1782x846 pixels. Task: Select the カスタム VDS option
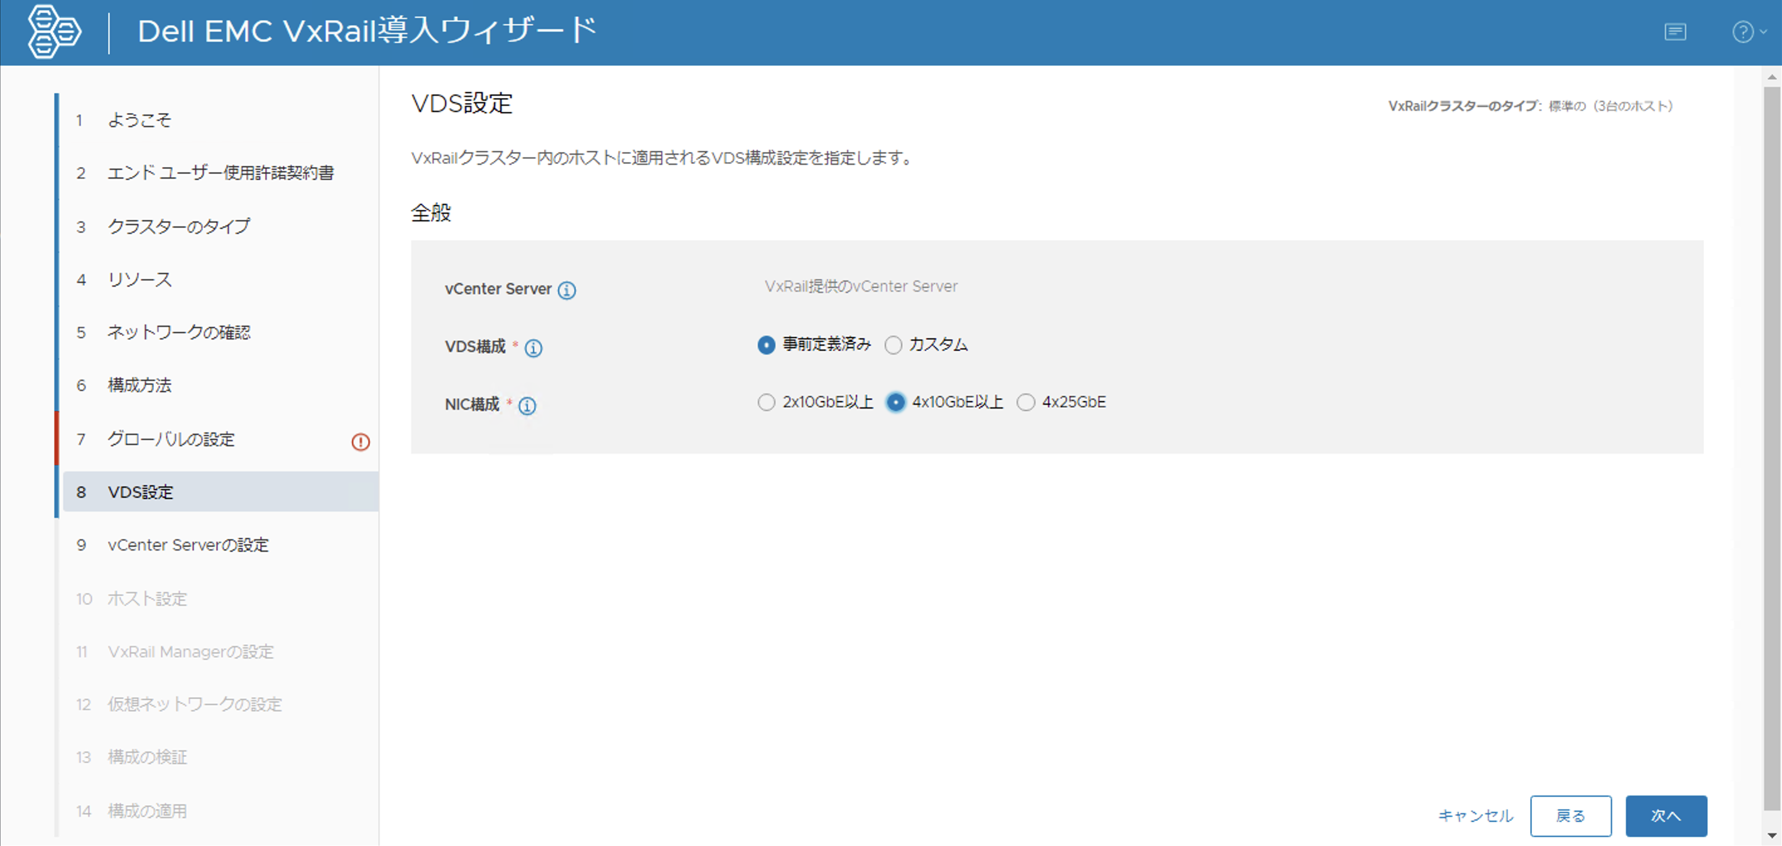[x=893, y=344]
